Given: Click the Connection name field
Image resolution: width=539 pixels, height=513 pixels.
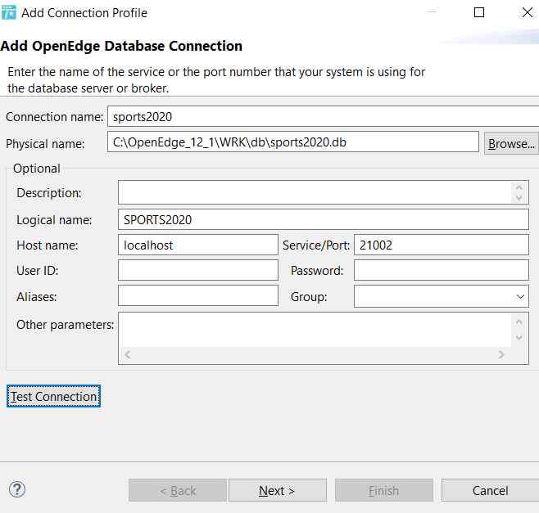Looking at the screenshot, I should 323,116.
